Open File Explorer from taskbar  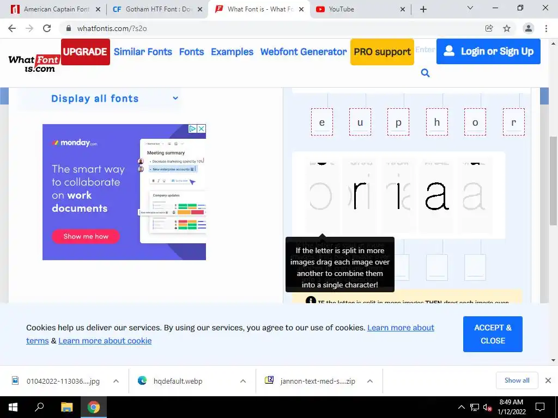66,407
